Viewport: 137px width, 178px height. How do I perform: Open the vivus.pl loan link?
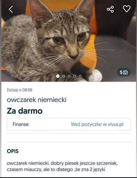coord(97,124)
